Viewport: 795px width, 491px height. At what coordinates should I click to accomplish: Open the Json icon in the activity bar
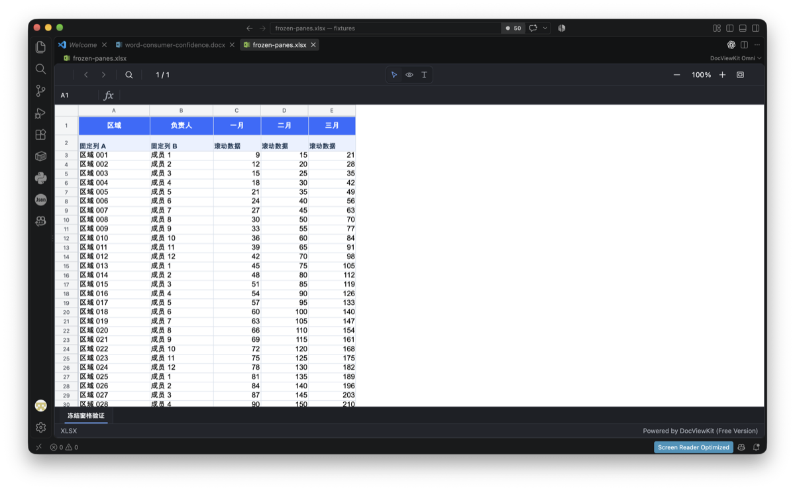pos(40,199)
